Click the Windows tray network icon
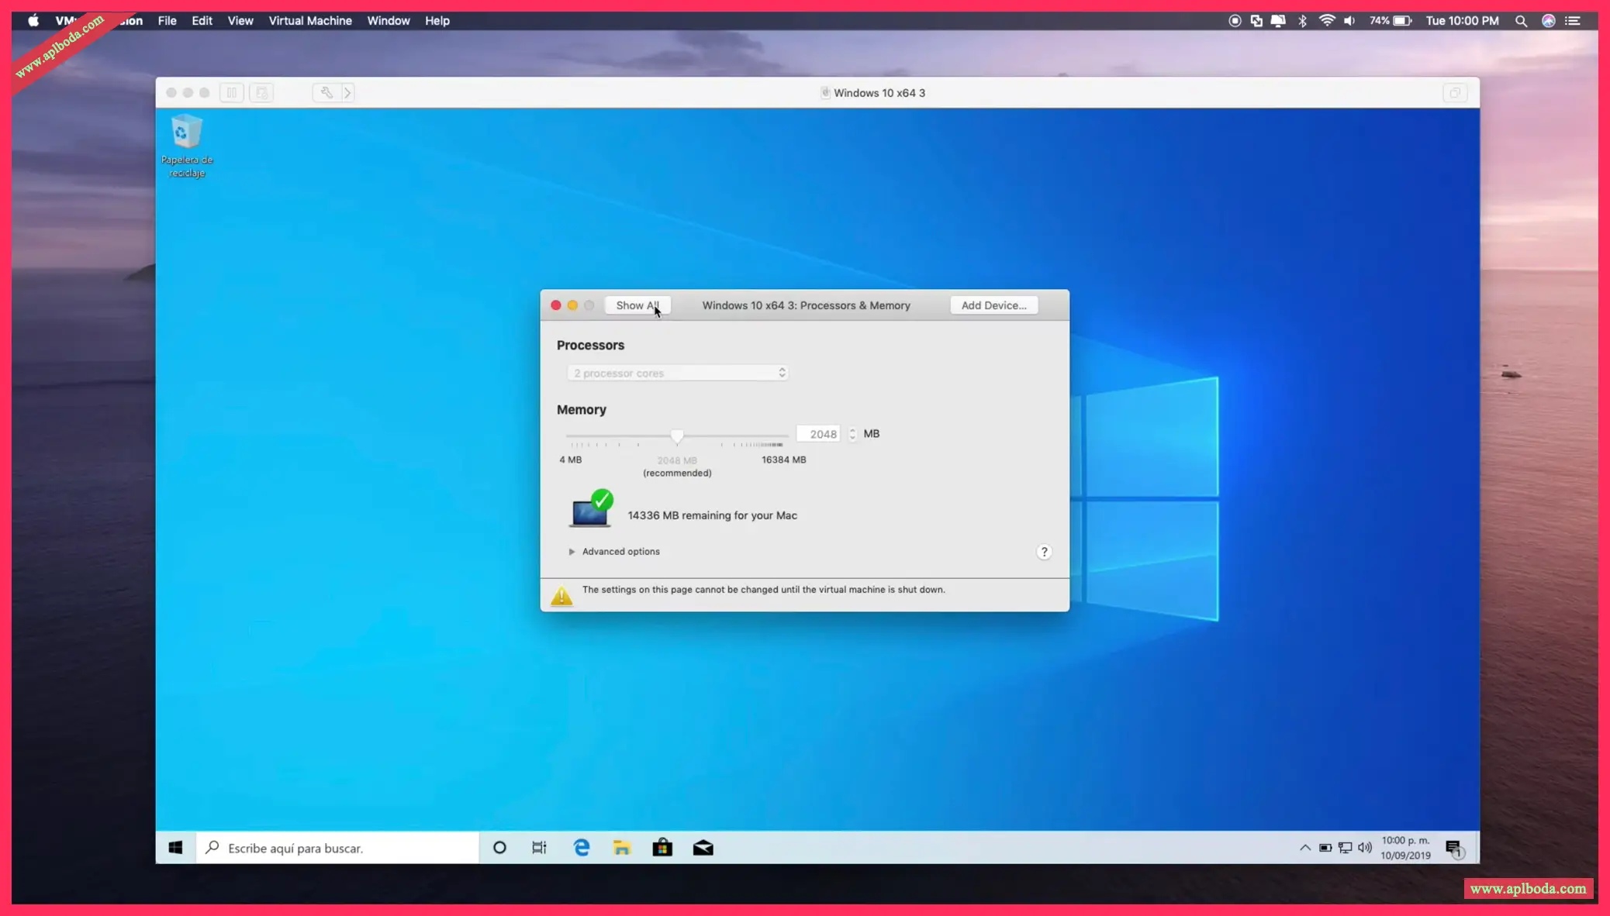1610x916 pixels. tap(1346, 848)
